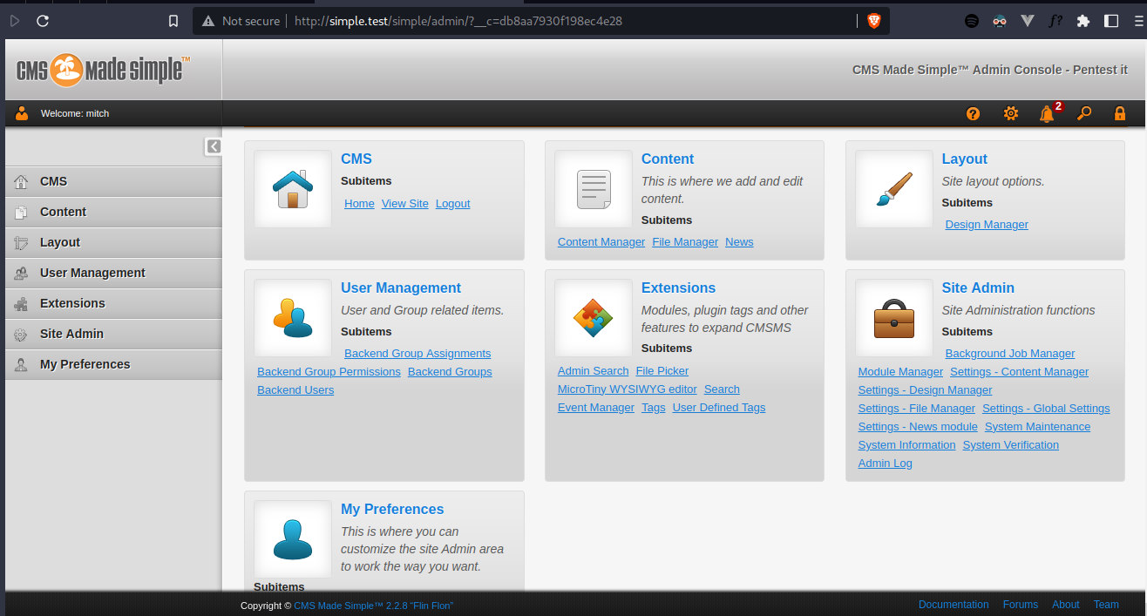Viewport: 1147px width, 616px height.
Task: Click the Brave Shields icon in address bar
Action: (x=873, y=21)
